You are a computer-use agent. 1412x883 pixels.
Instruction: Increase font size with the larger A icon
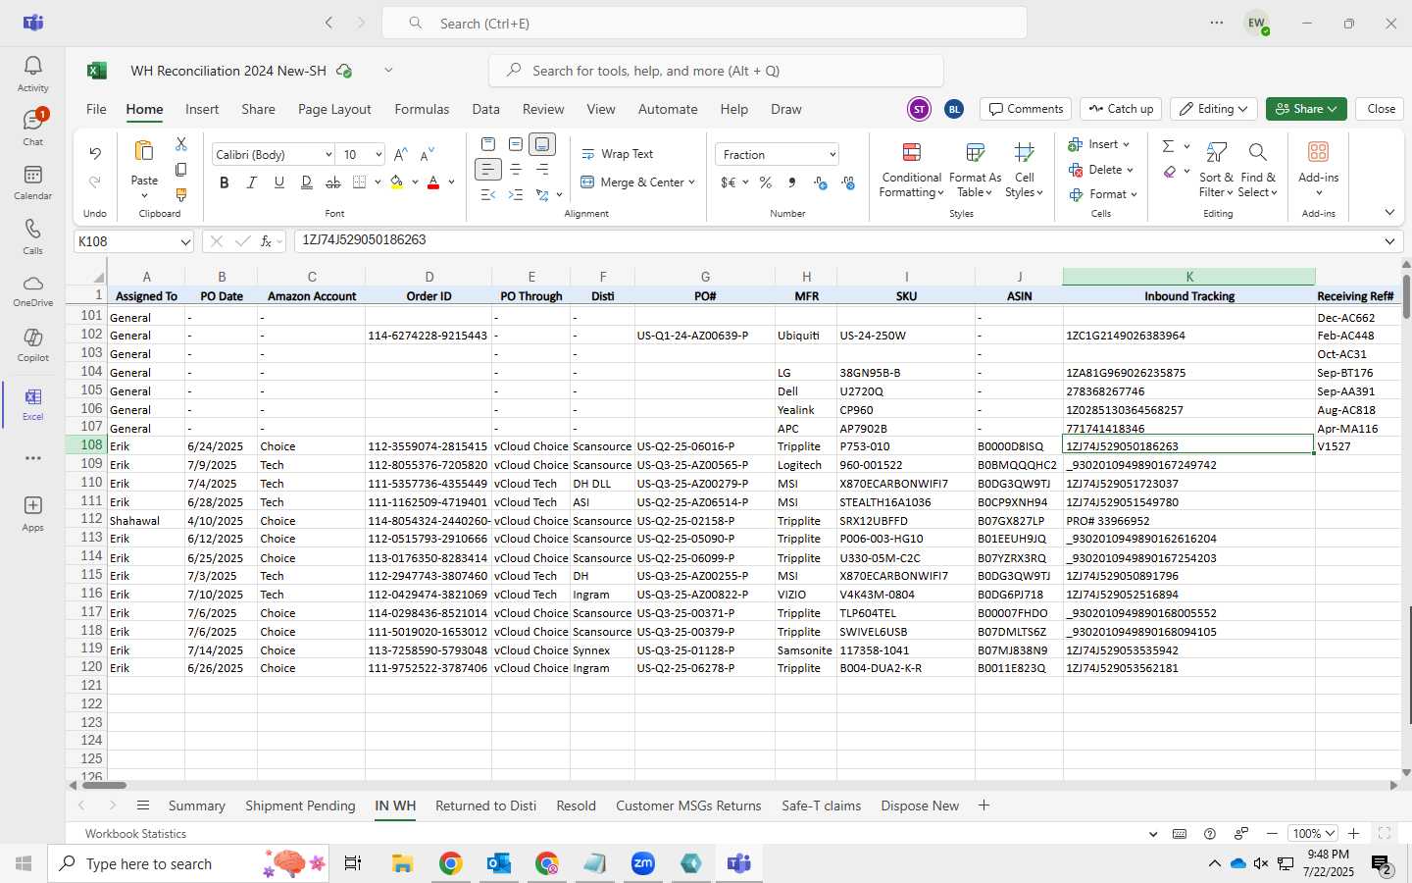coord(400,155)
